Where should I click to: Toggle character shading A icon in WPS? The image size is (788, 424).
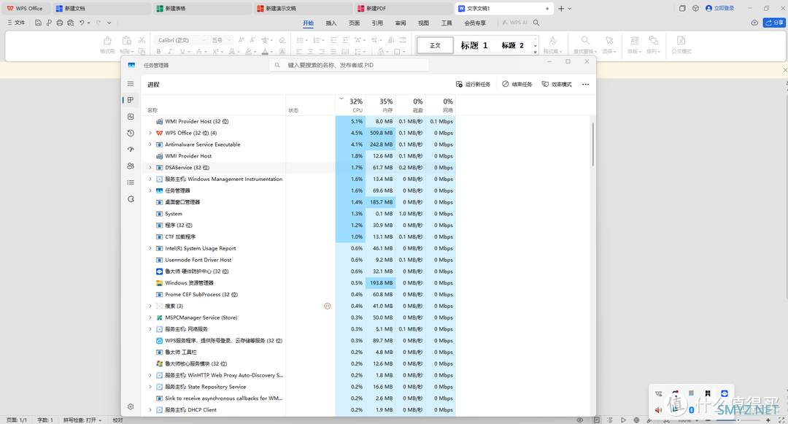pyautogui.click(x=282, y=51)
